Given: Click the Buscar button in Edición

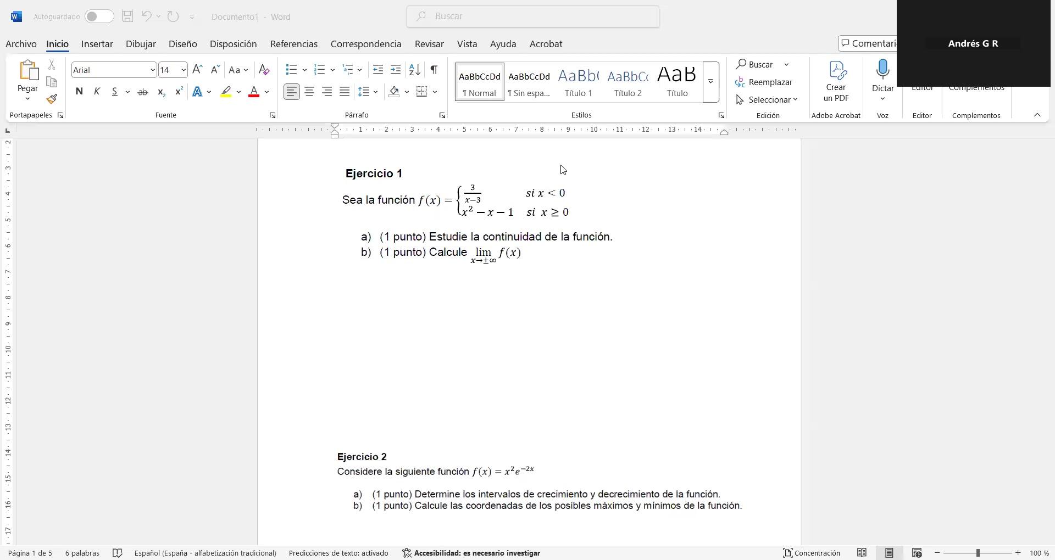Looking at the screenshot, I should click(756, 64).
